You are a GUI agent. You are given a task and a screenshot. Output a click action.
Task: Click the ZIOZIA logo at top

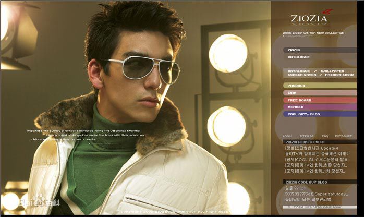311,19
